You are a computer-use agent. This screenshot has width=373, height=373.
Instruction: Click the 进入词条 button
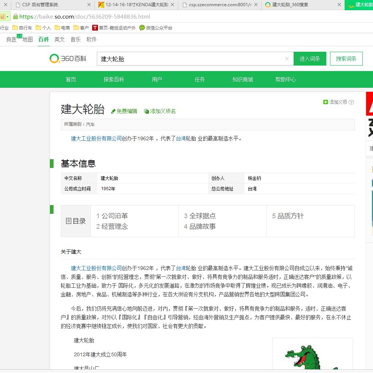[310, 59]
